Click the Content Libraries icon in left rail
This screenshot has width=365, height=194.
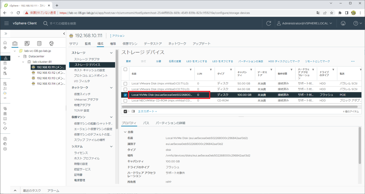click(x=5, y=63)
